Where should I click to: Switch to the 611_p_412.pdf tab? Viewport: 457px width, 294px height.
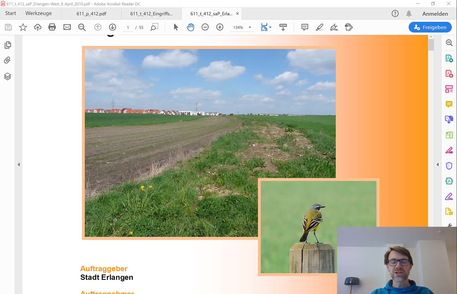[91, 13]
